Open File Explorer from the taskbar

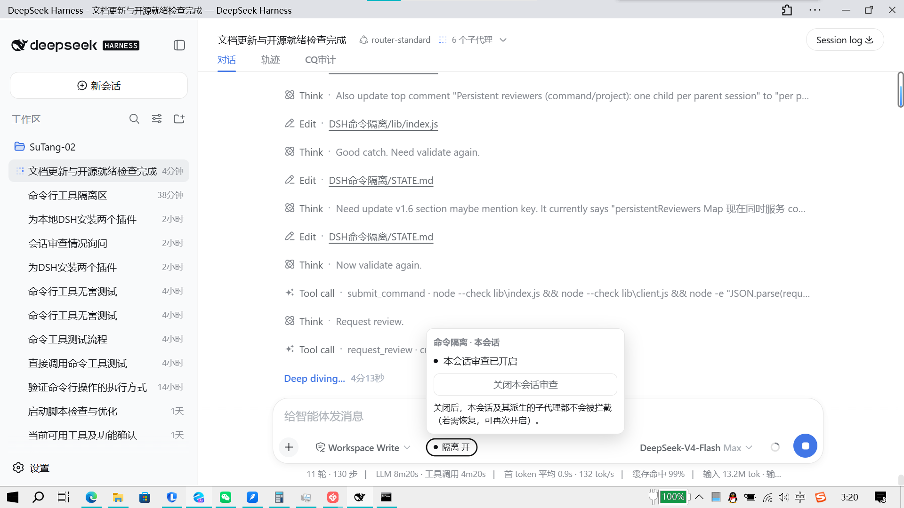(118, 497)
